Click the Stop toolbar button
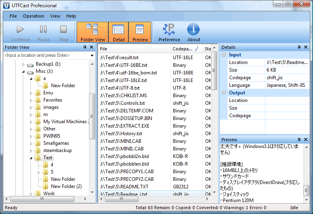The height and width of the screenshot is (214, 313). point(63,32)
